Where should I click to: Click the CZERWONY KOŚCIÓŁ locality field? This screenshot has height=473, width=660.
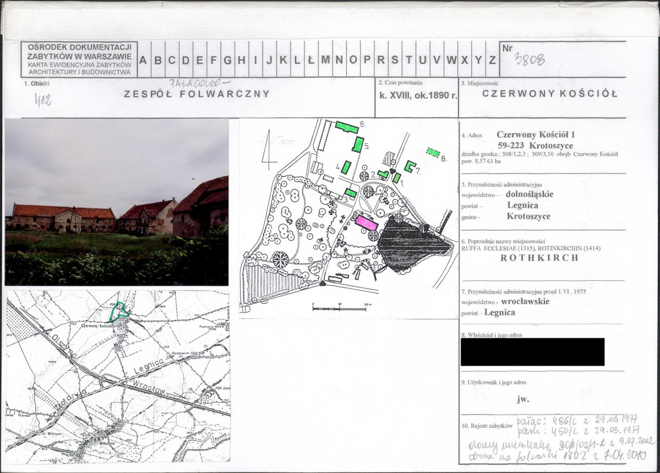click(549, 94)
